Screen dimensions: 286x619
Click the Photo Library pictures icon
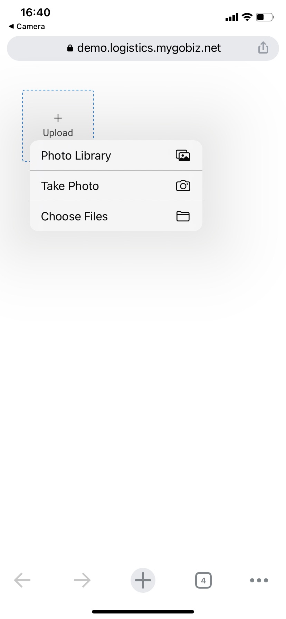183,156
